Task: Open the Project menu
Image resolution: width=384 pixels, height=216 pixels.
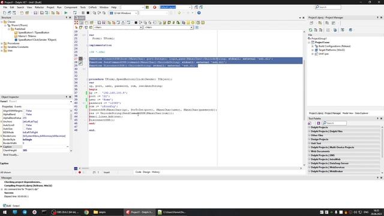Action: (x=50, y=7)
